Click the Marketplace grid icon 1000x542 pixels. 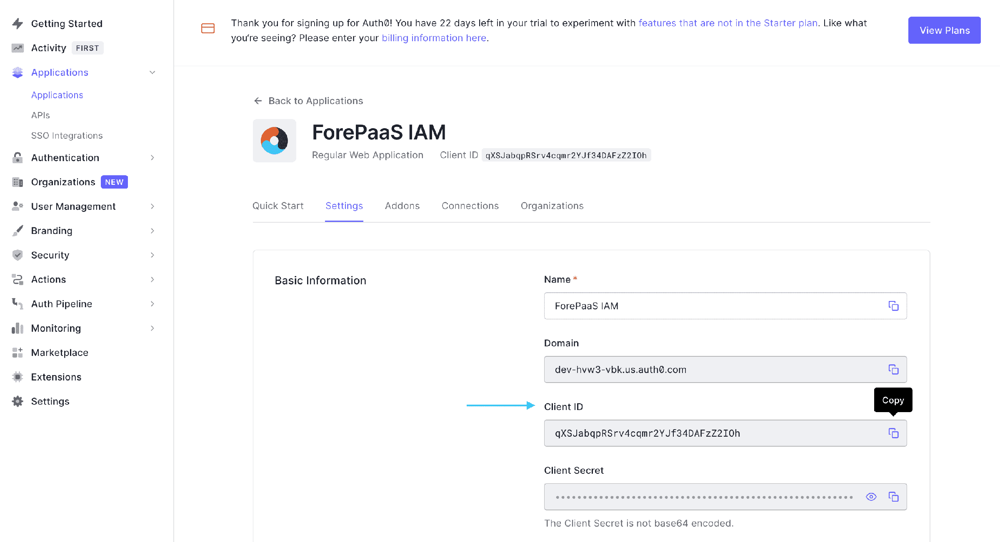pyautogui.click(x=17, y=353)
